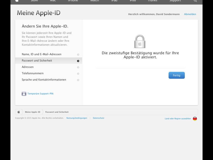Select Adressen in the sidebar
Image resolution: width=213 pixels, height=160 pixels.
[49, 67]
